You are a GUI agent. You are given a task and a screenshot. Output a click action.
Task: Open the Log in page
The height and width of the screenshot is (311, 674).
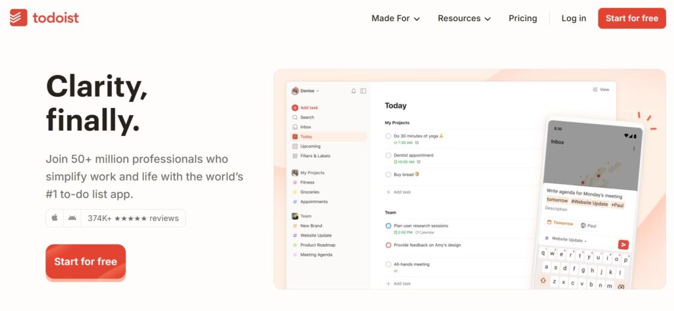[x=573, y=18]
